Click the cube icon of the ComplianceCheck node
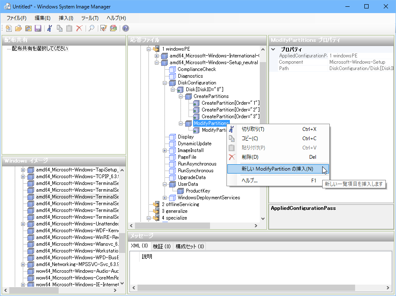396x296 pixels. pos(172,69)
